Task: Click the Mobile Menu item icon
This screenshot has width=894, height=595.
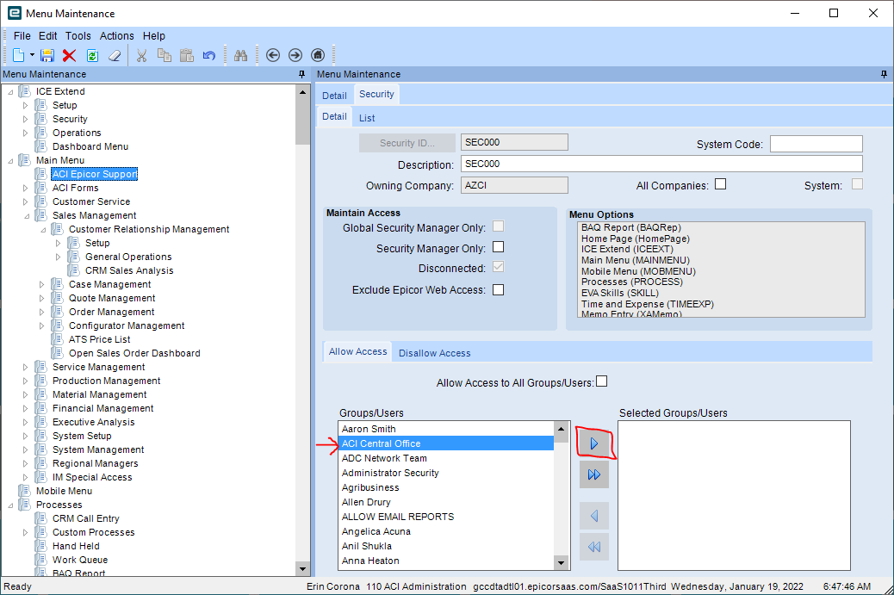Action: 24,491
